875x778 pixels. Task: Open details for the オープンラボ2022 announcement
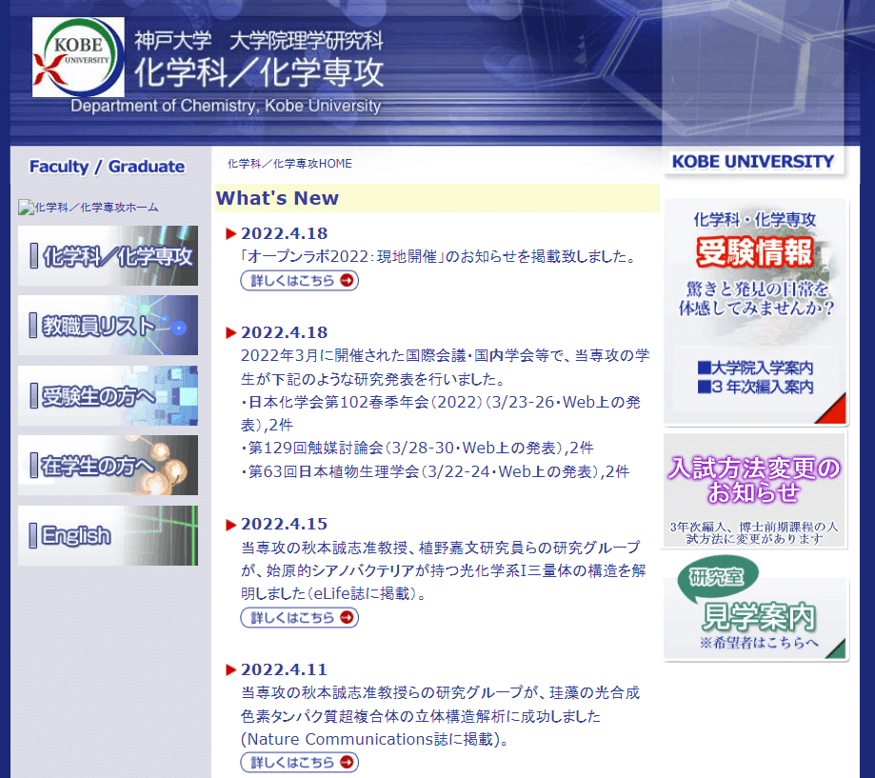click(x=299, y=280)
